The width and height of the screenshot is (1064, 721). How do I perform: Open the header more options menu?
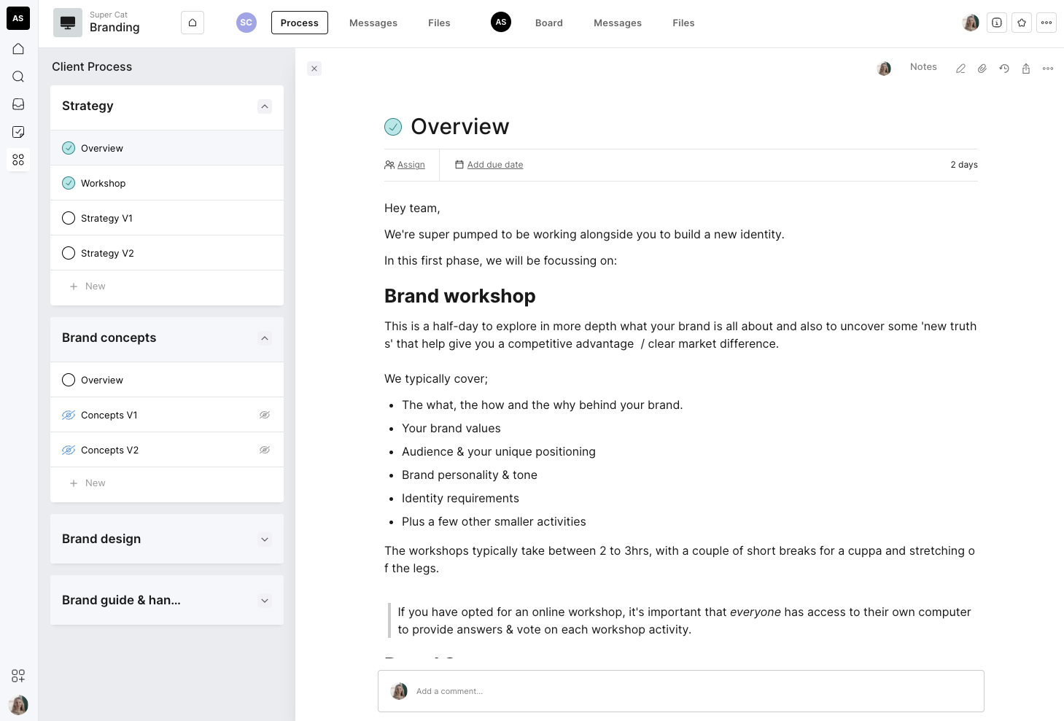[x=1046, y=23]
